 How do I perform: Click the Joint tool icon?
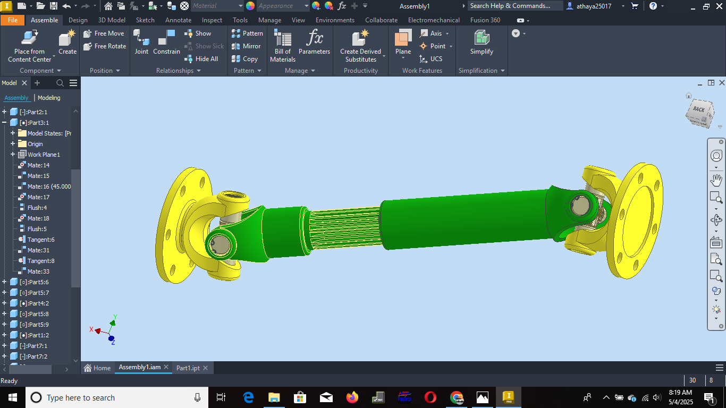pos(141,38)
